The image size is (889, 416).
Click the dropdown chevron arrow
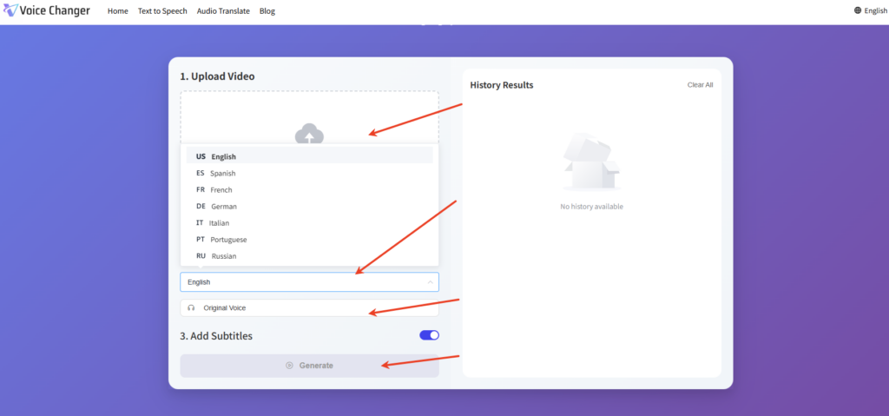pos(430,282)
